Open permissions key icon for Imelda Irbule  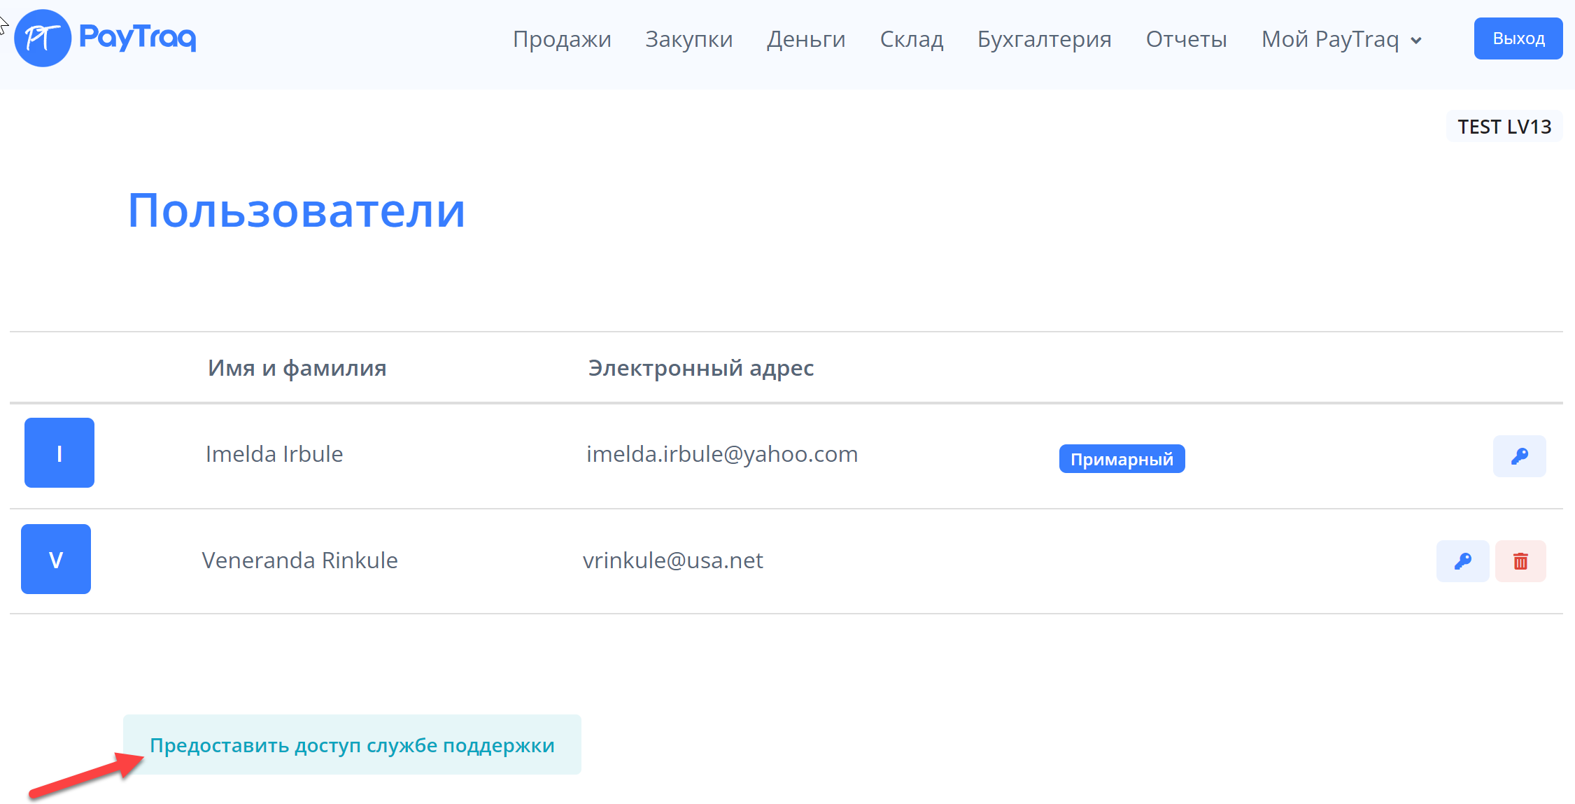coord(1519,456)
